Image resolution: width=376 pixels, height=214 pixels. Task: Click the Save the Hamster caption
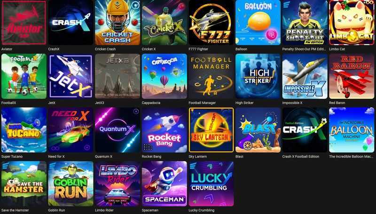click(15, 210)
